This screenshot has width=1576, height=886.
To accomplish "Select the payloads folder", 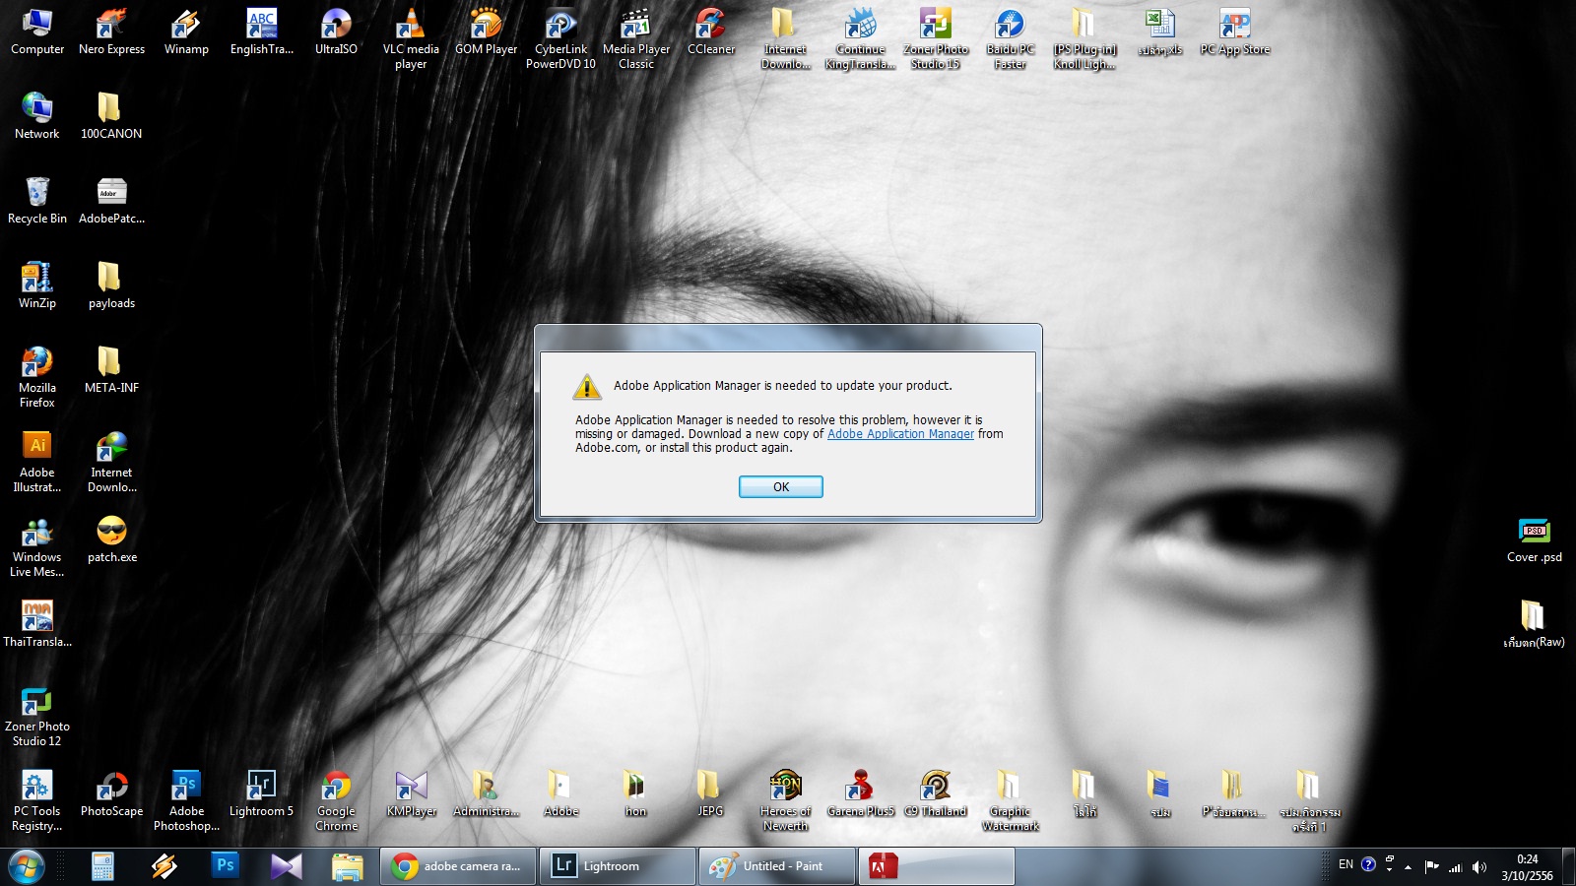I will pyautogui.click(x=111, y=285).
